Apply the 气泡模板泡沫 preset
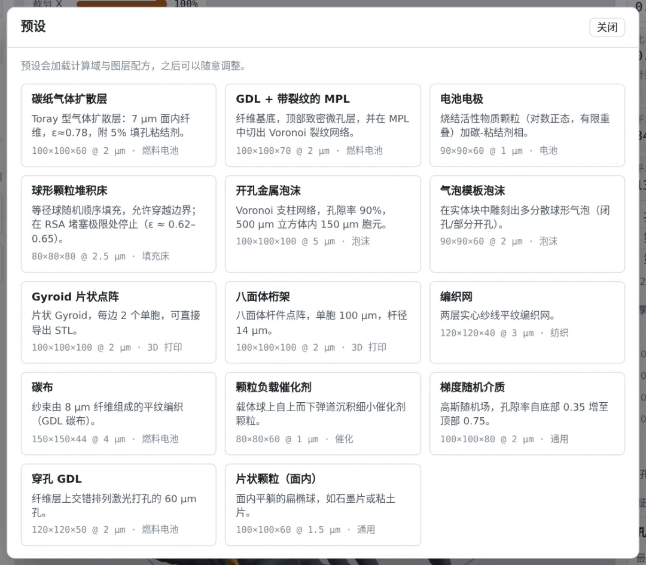 tap(527, 224)
